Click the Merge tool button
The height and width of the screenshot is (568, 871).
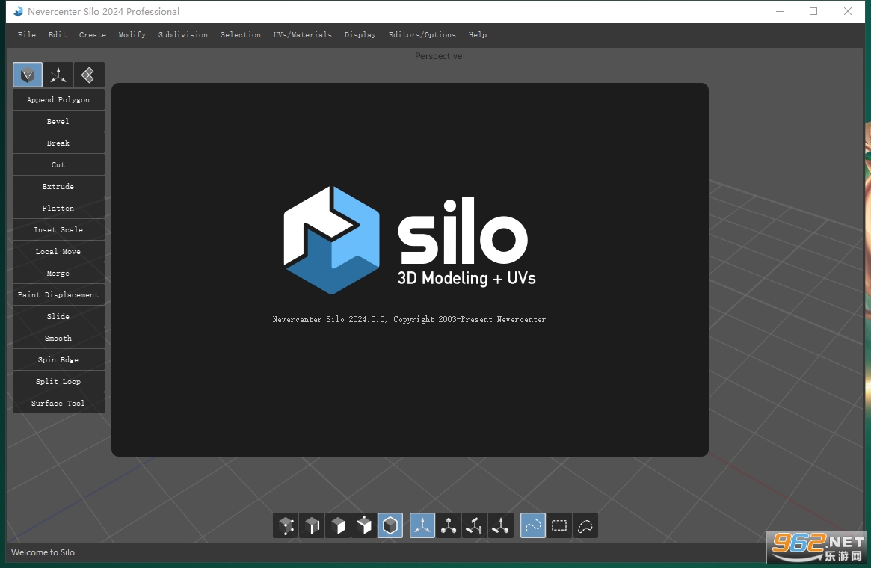coord(58,274)
